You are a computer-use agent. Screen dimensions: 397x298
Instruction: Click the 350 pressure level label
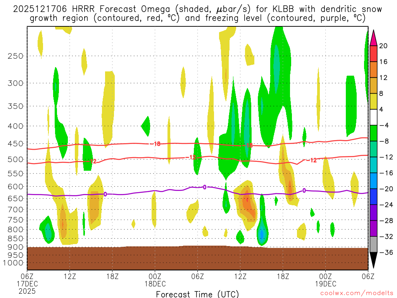tap(16, 106)
